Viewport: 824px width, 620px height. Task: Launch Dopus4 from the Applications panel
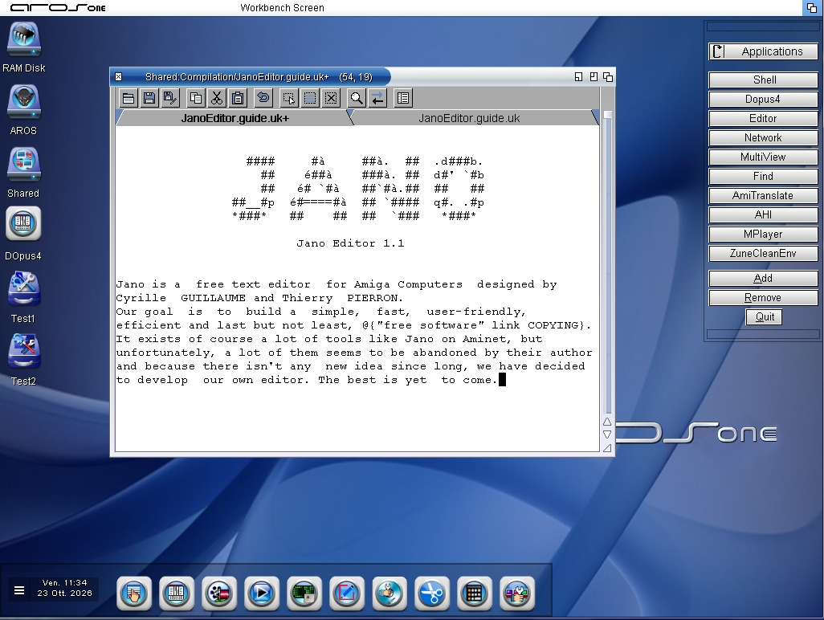point(763,100)
